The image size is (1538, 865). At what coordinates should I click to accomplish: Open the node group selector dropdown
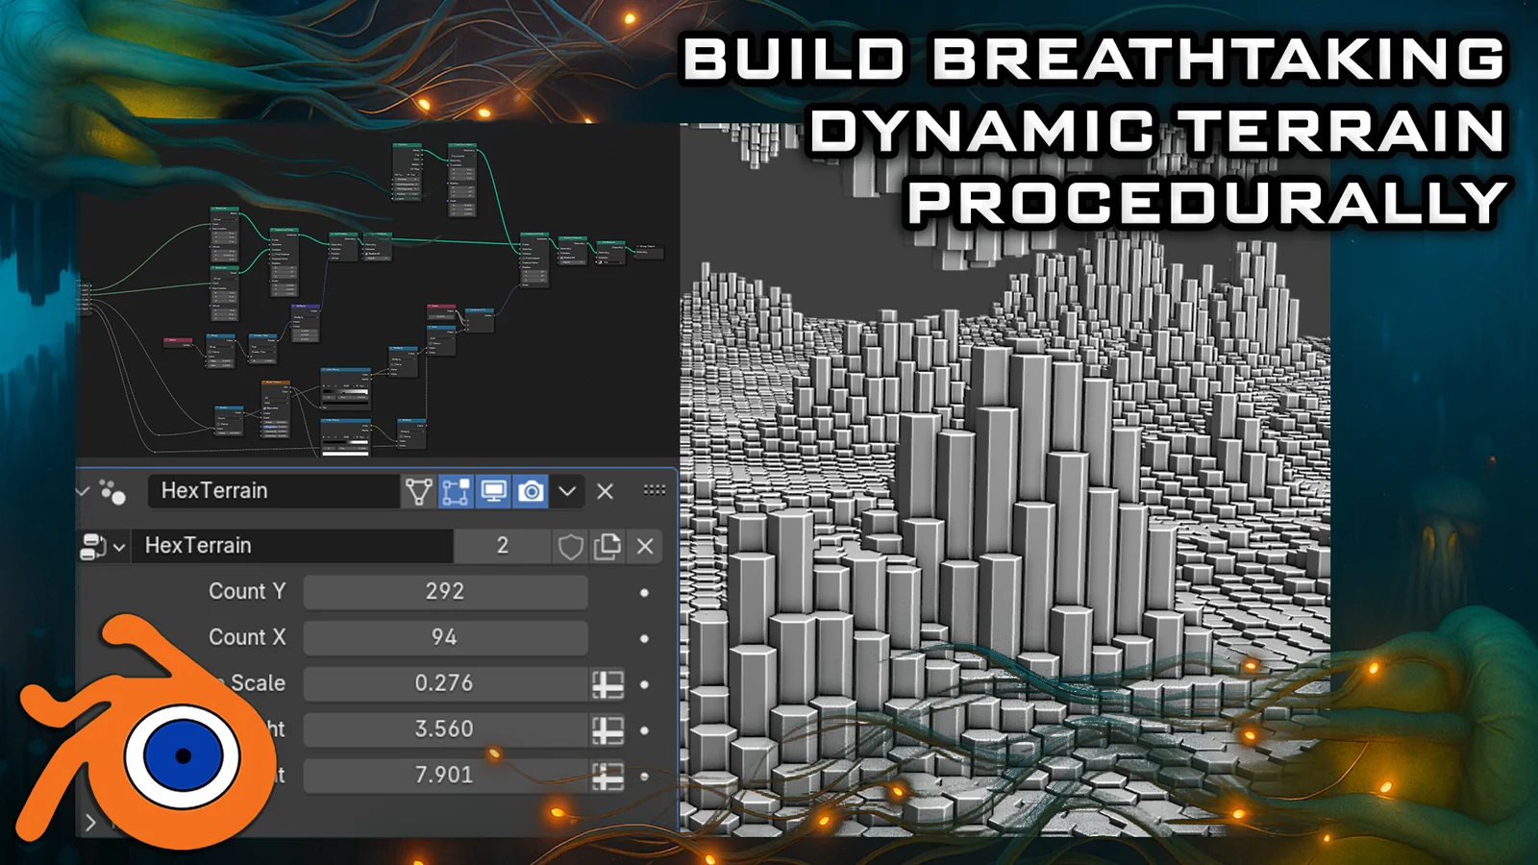(x=119, y=546)
